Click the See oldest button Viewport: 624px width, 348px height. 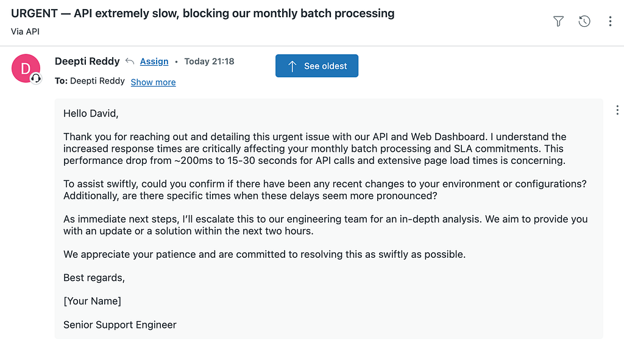(317, 66)
